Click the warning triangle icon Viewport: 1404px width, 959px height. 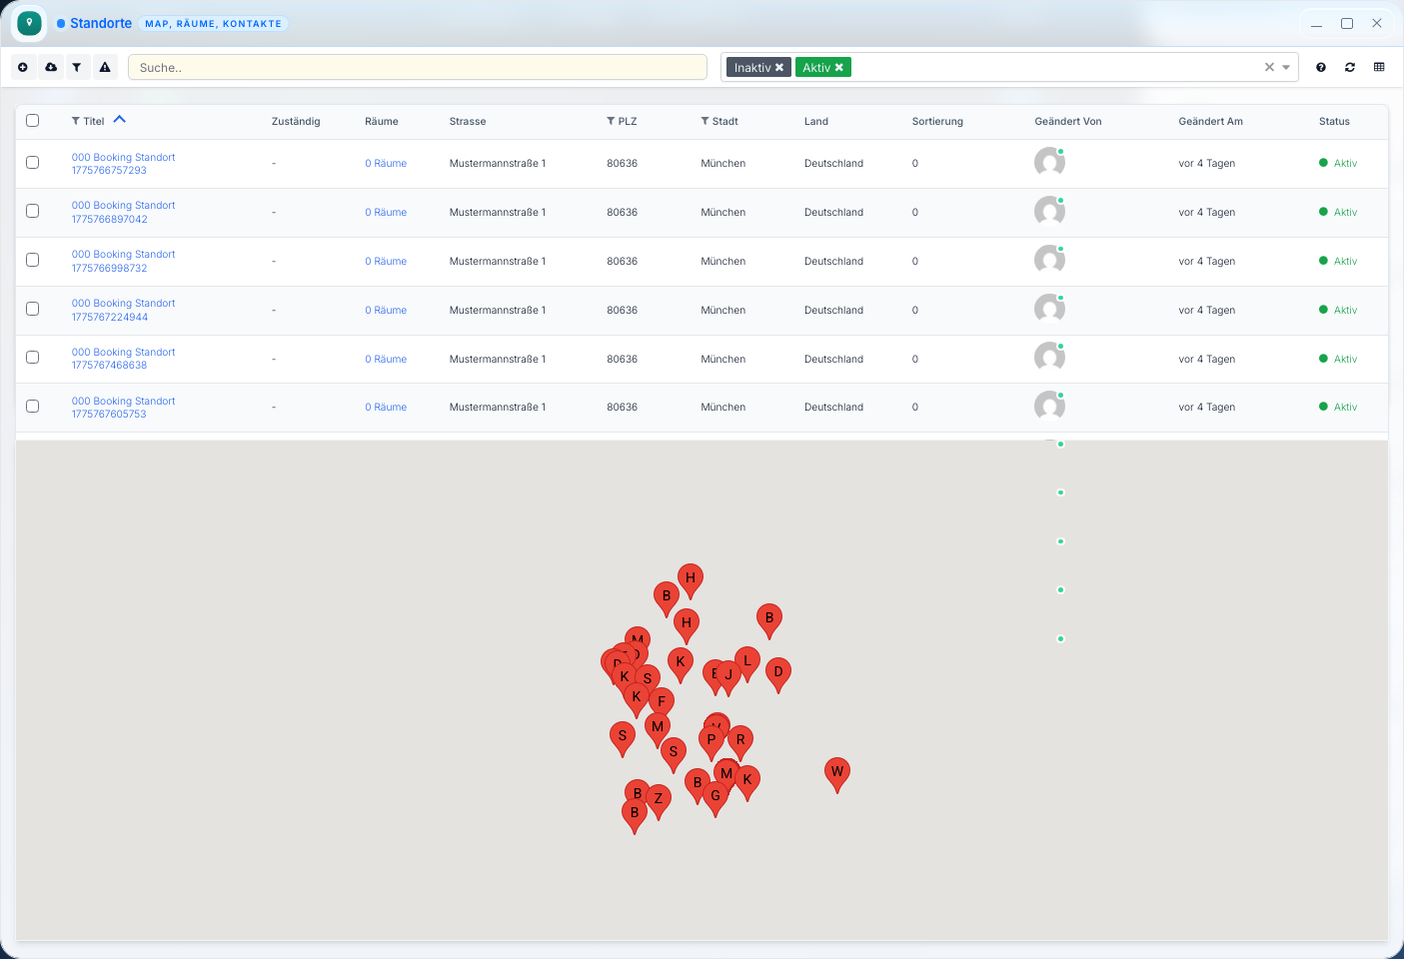(105, 67)
